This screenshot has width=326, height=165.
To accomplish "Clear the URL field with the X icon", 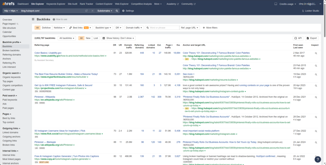I will (x=92, y=11).
